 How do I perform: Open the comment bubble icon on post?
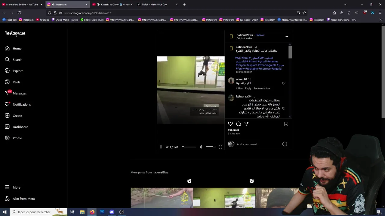[x=239, y=124]
